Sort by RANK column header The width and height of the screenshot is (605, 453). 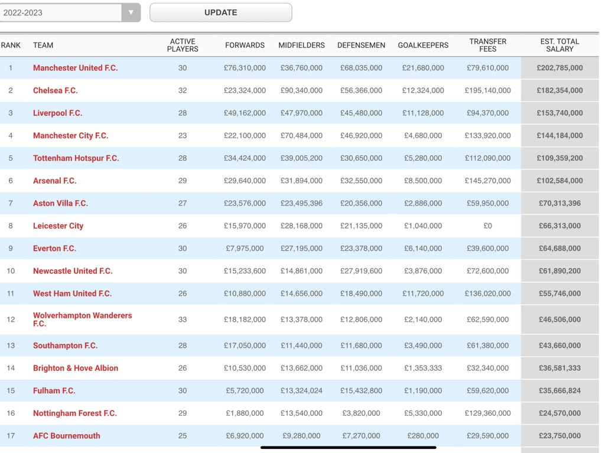(x=11, y=45)
